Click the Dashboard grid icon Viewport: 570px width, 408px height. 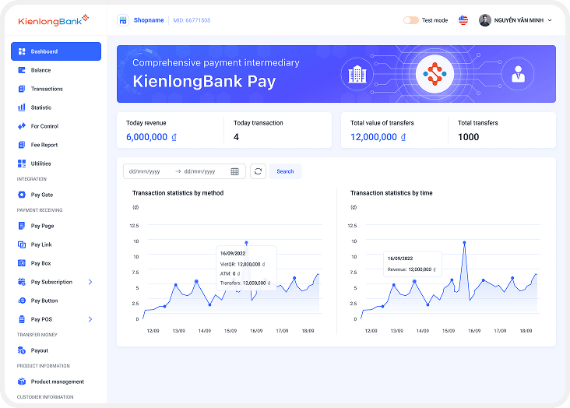point(22,51)
